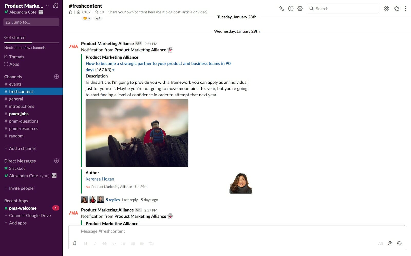
Task: Toggle bold formatting in message composer
Action: pyautogui.click(x=86, y=243)
